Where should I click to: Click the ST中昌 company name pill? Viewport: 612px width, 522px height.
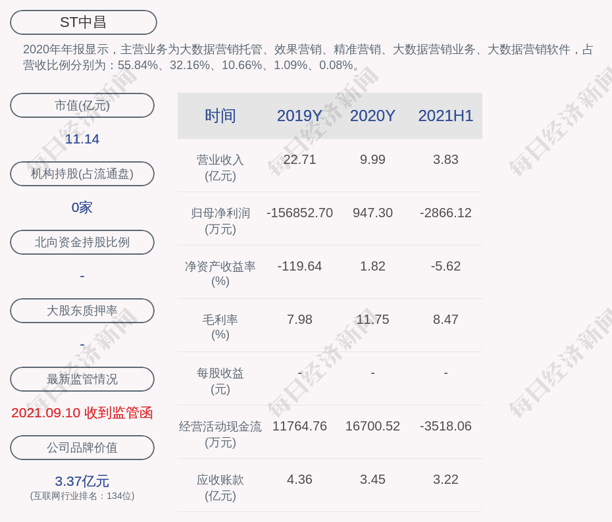83,22
